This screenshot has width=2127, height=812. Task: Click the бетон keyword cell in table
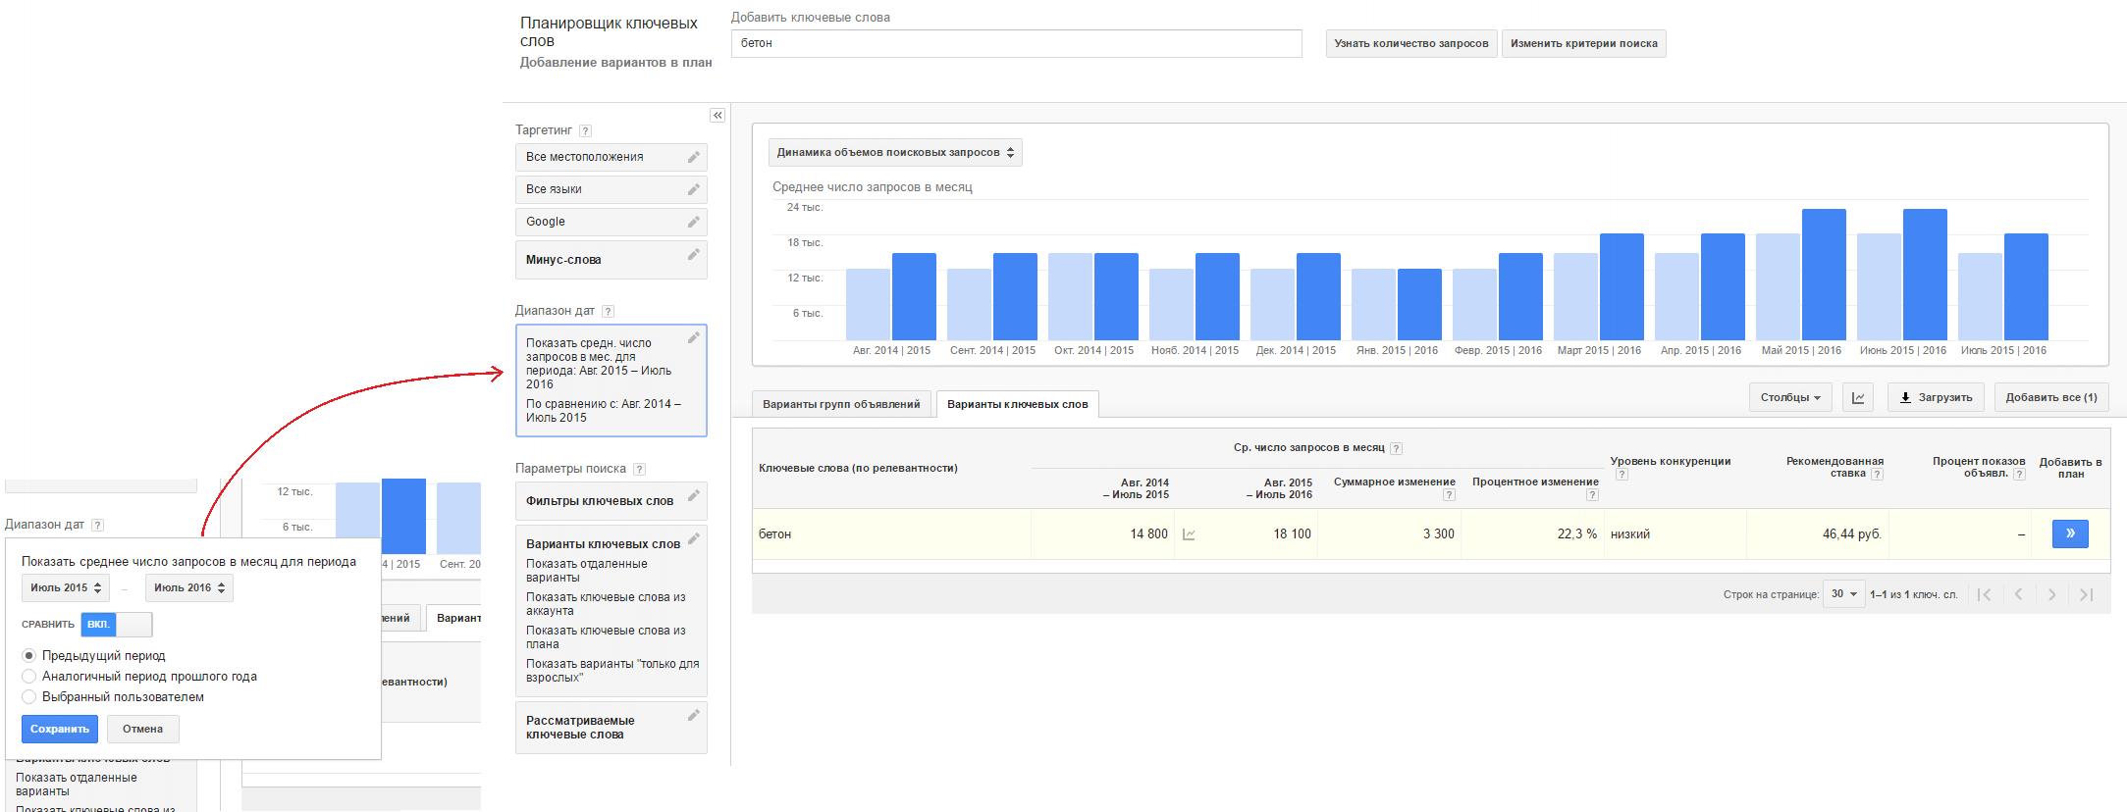click(x=891, y=533)
